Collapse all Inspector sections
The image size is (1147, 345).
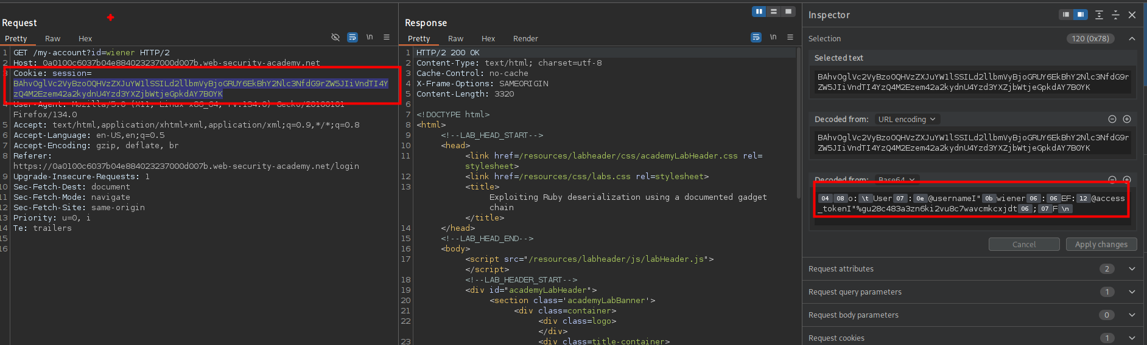1115,15
